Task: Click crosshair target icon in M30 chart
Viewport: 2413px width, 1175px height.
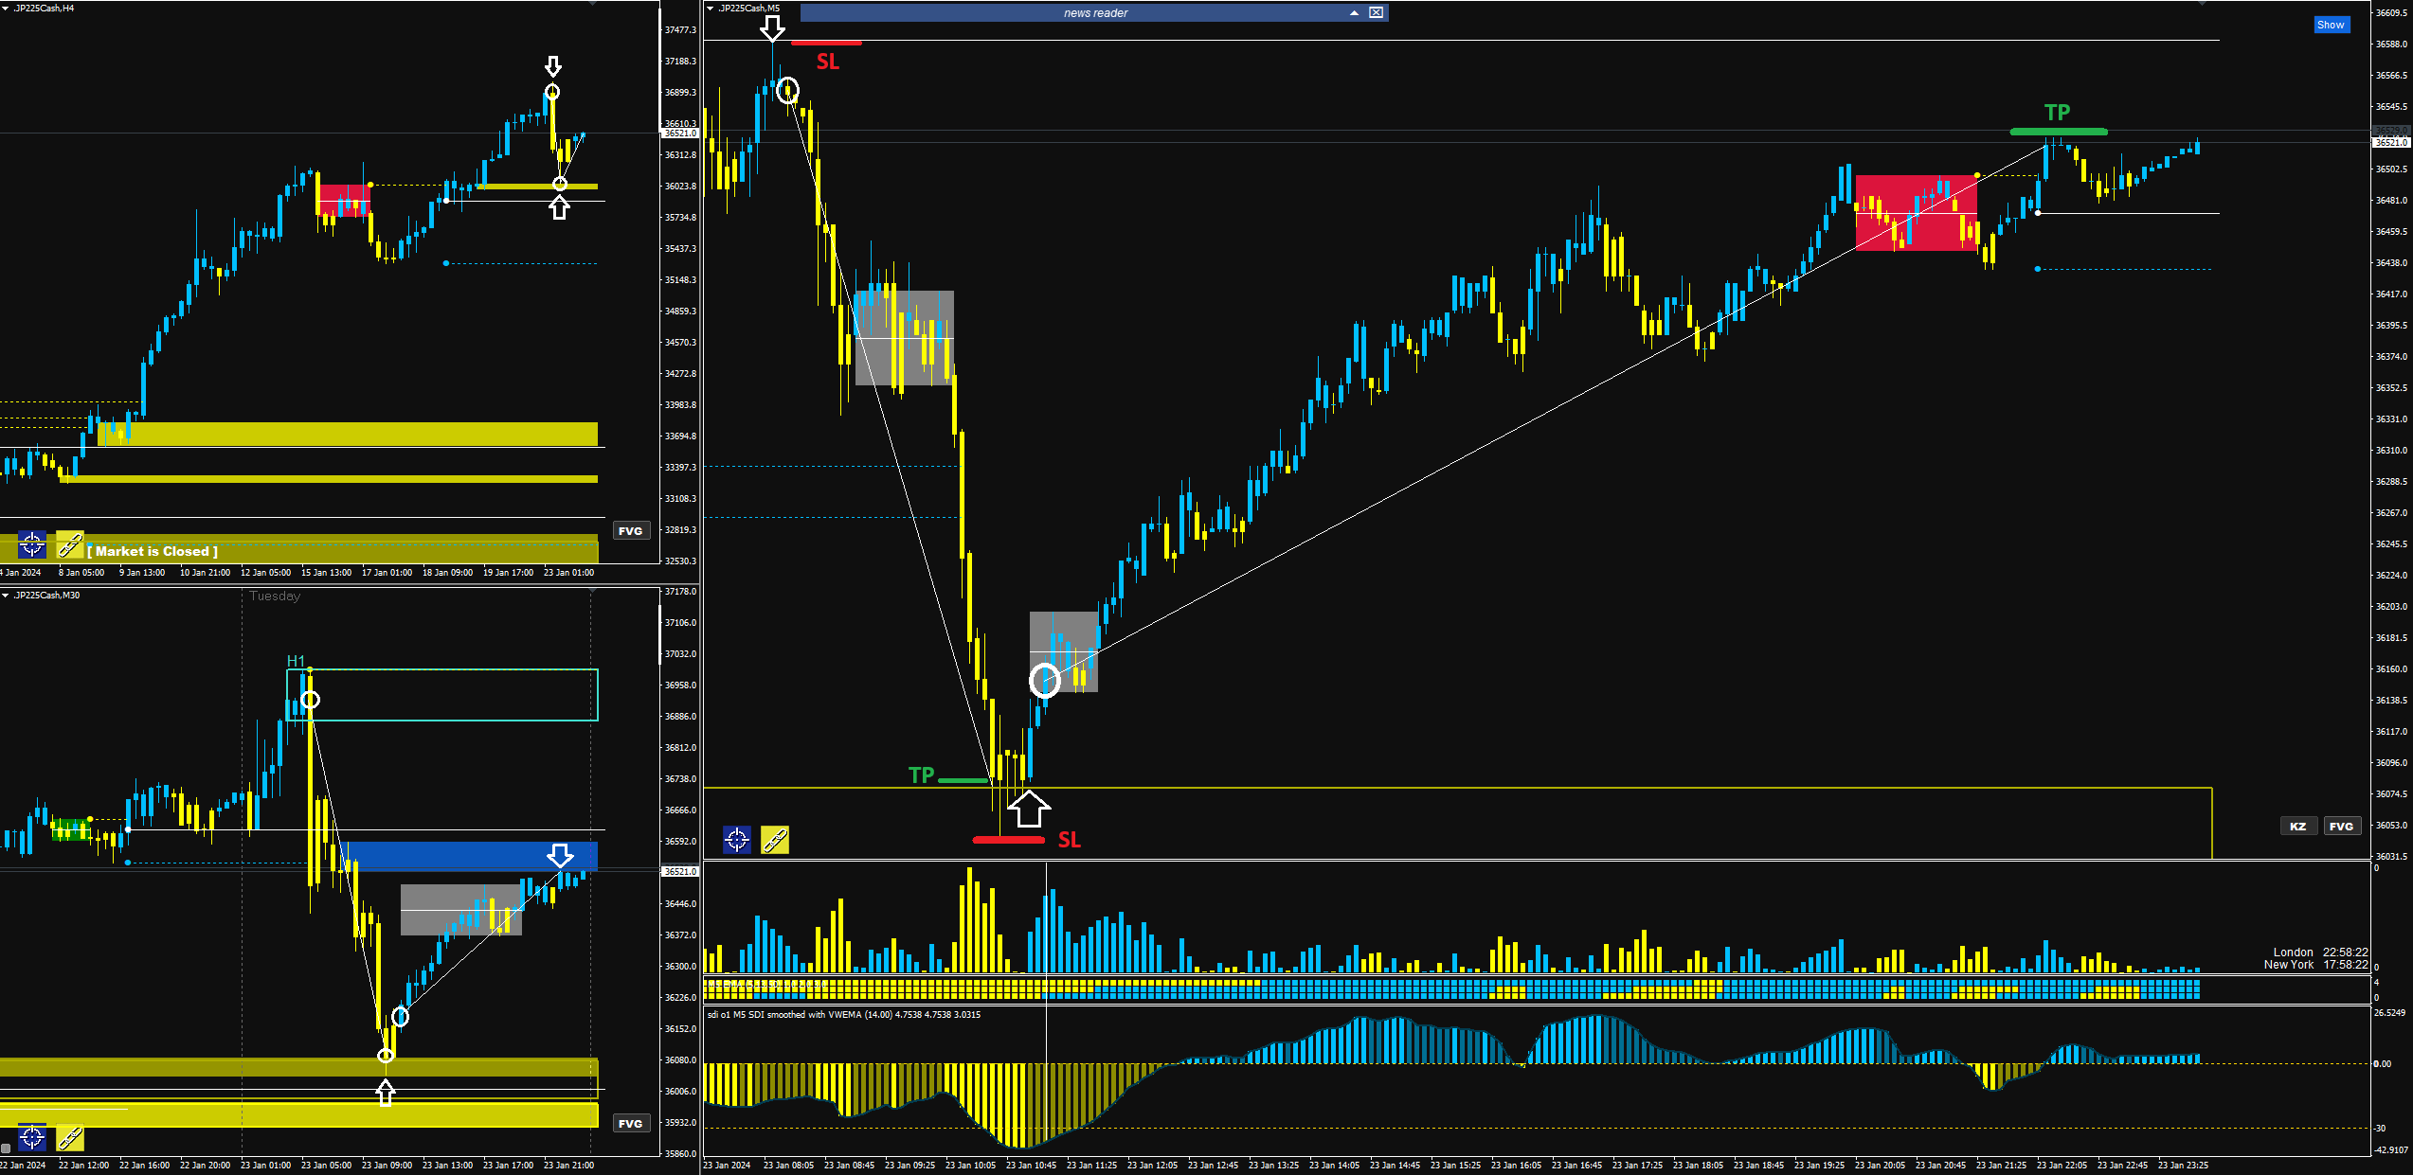Action: tap(32, 1137)
